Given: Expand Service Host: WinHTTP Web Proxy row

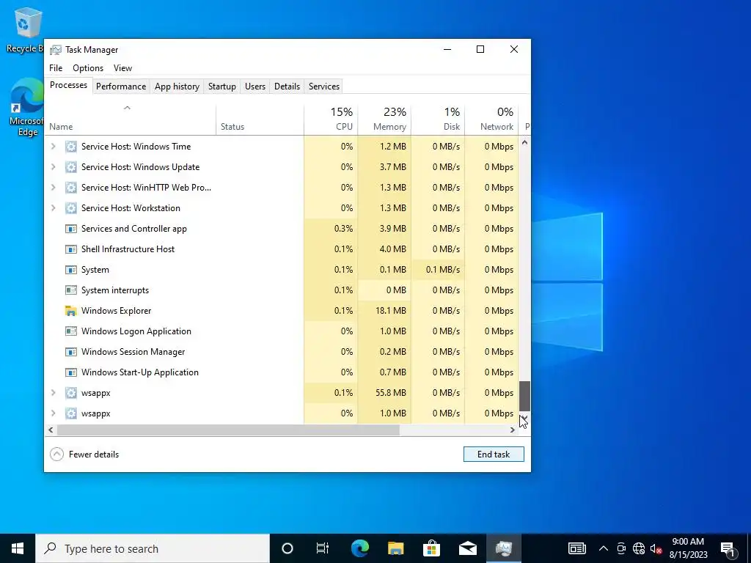Looking at the screenshot, I should click(53, 188).
